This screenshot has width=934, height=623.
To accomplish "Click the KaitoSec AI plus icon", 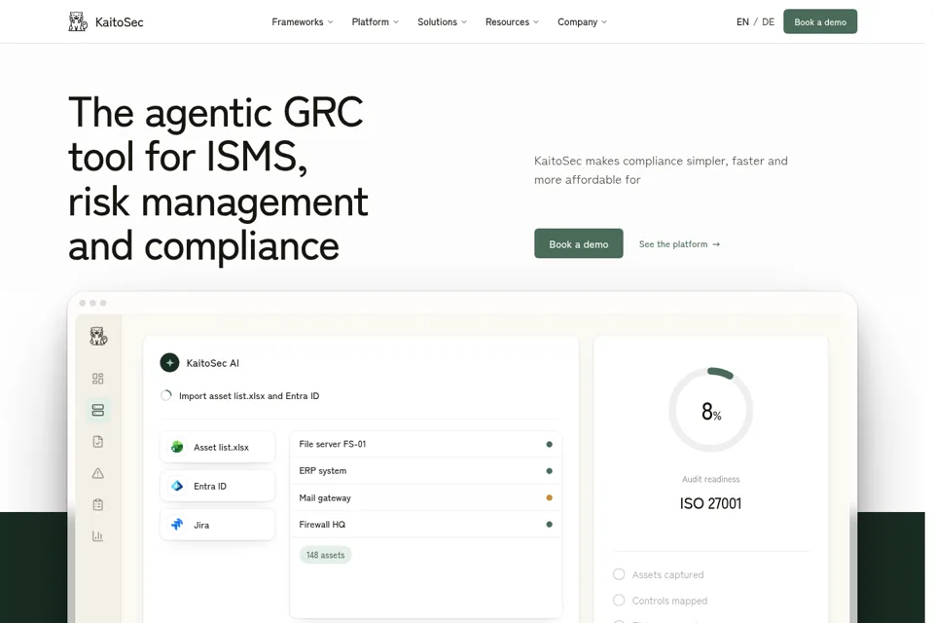I will click(x=169, y=362).
